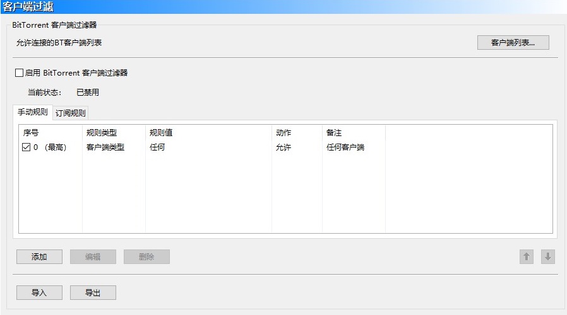Click the move rule down arrow icon
Viewport: 567px width, 315px height.
(x=547, y=257)
